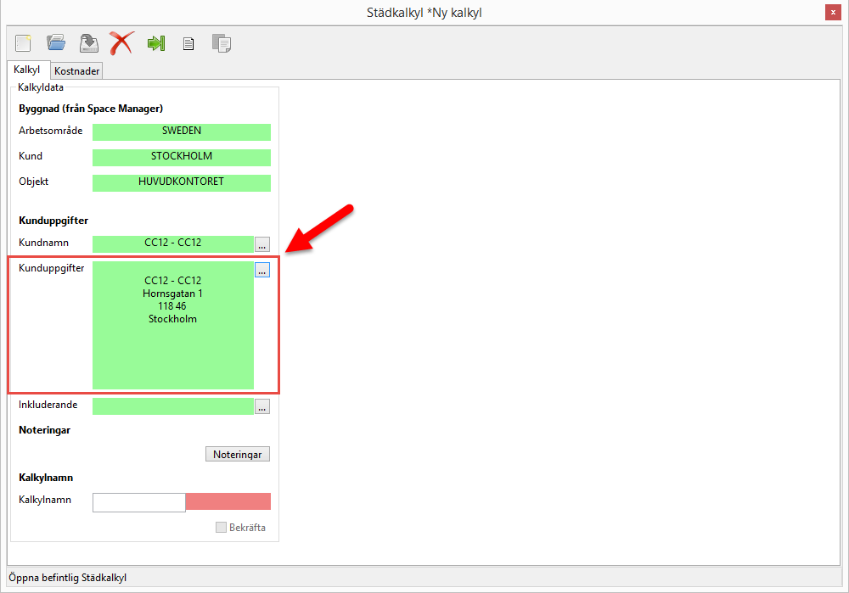Click the single document report icon
Image resolution: width=849 pixels, height=593 pixels.
click(188, 43)
